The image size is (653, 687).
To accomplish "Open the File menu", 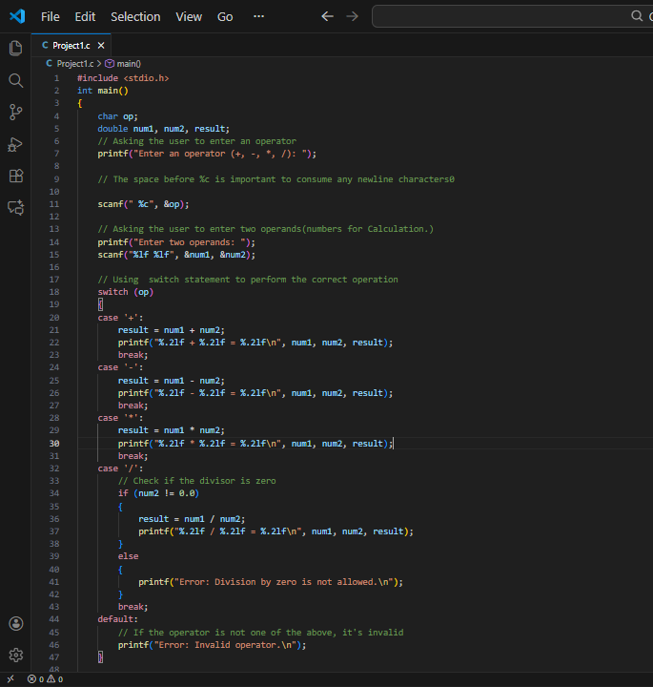I will click(50, 16).
